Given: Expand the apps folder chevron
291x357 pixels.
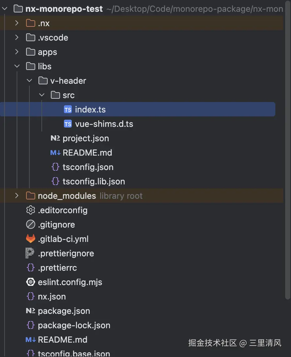Looking at the screenshot, I should 17,52.
